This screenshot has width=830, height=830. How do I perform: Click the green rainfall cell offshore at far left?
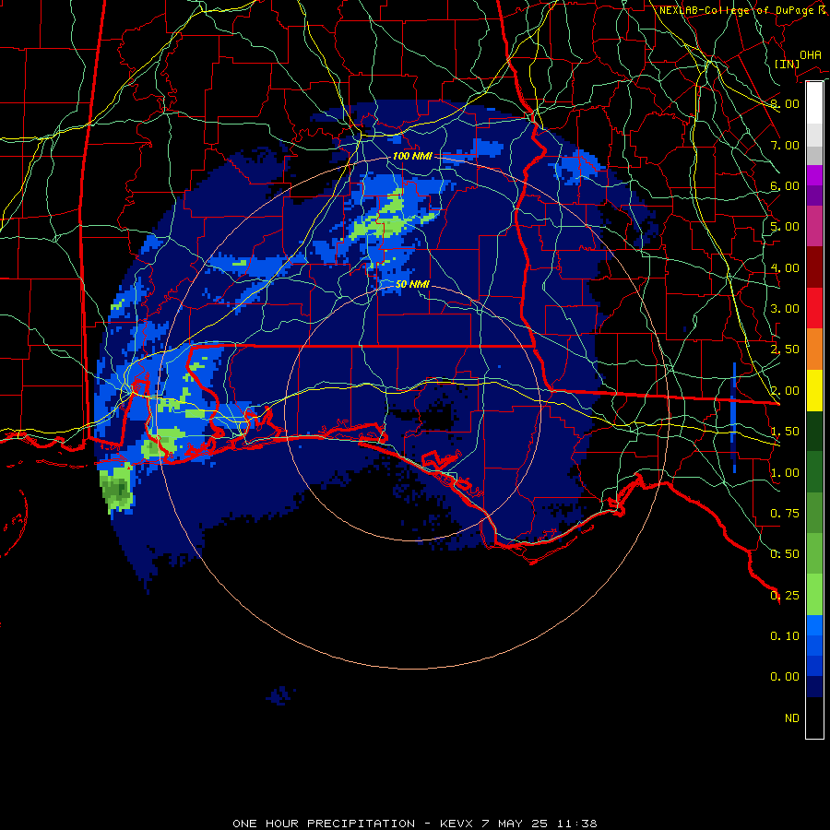click(116, 488)
